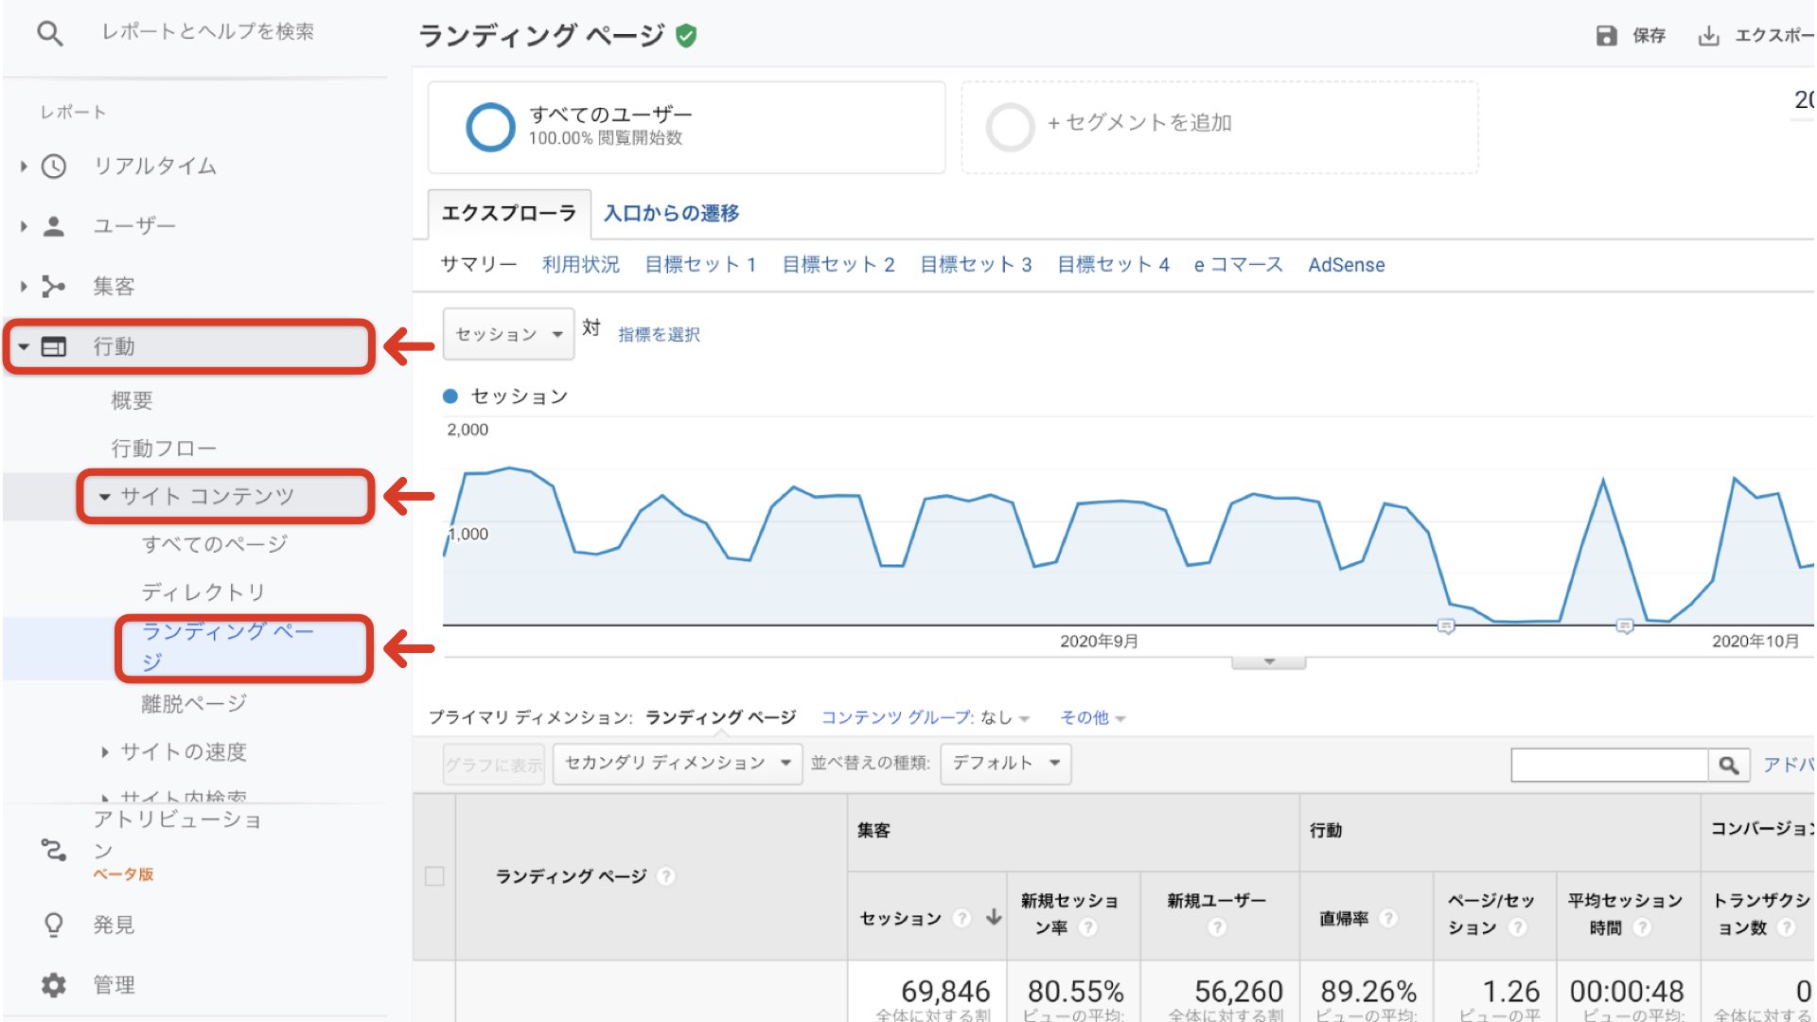This screenshot has height=1022, width=1817.
Task: Click the search magnifier icon in sidebar
Action: (x=50, y=33)
